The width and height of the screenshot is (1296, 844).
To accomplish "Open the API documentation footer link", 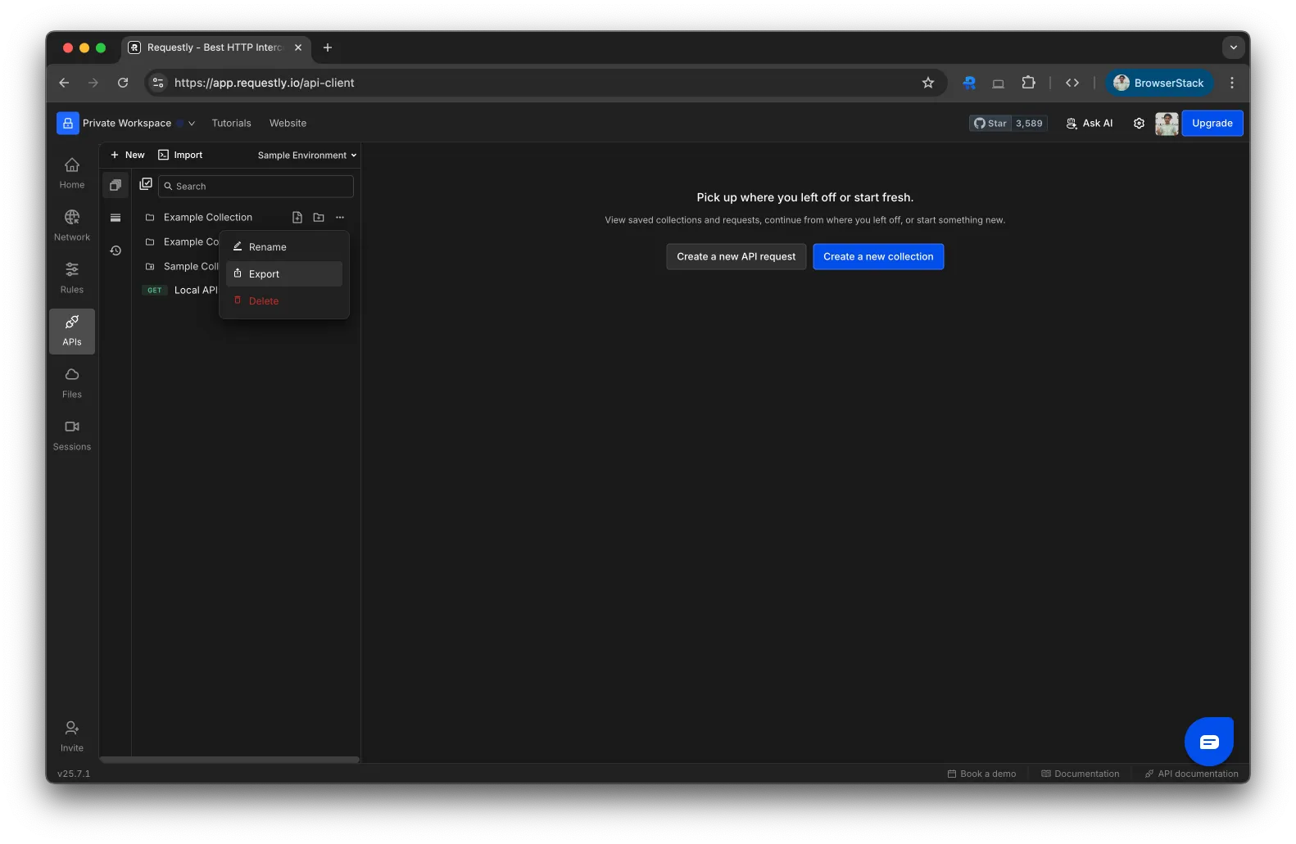I will tap(1191, 774).
